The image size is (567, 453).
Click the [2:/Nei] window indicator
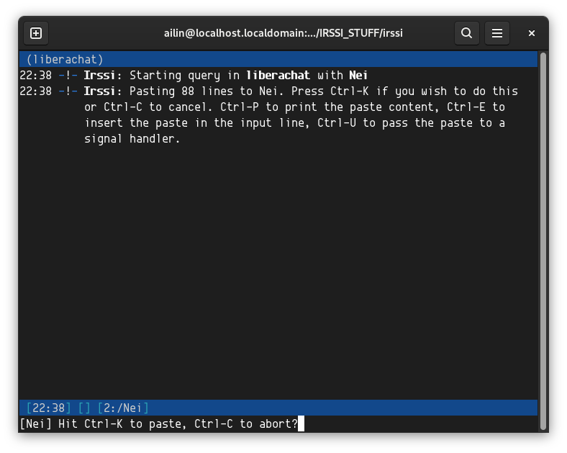tap(122, 408)
